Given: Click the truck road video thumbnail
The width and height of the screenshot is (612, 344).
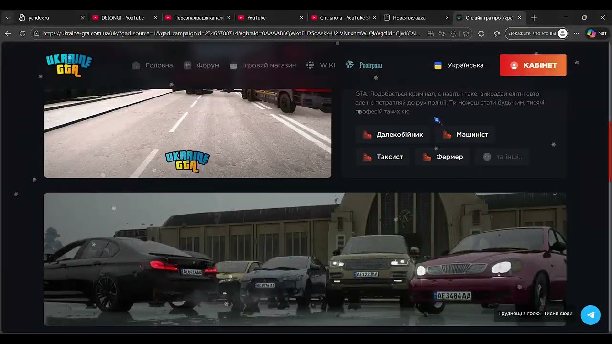Looking at the screenshot, I should click(187, 134).
